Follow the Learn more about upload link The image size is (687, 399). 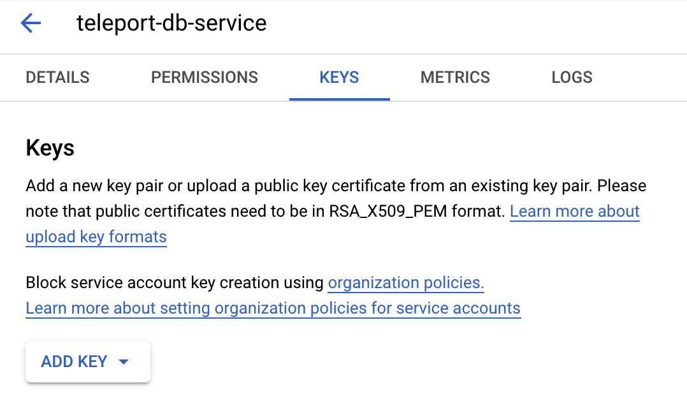tap(574, 211)
